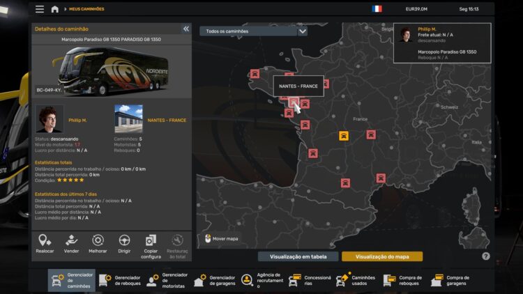Click the Meus Caminhões breadcrumb

pyautogui.click(x=86, y=9)
